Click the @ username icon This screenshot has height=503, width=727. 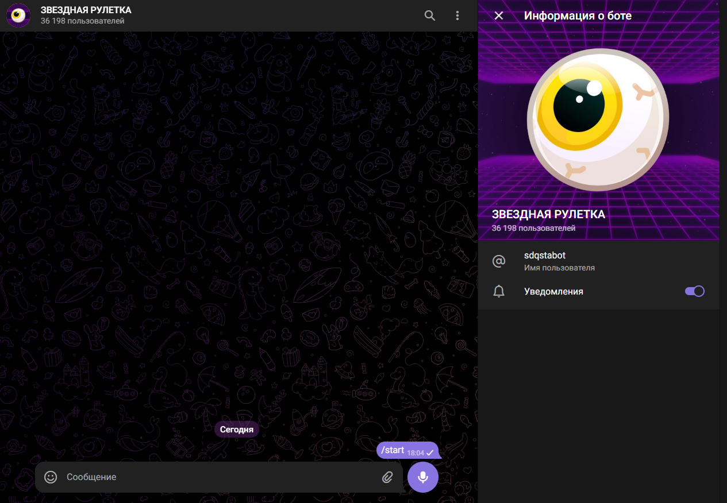(499, 261)
